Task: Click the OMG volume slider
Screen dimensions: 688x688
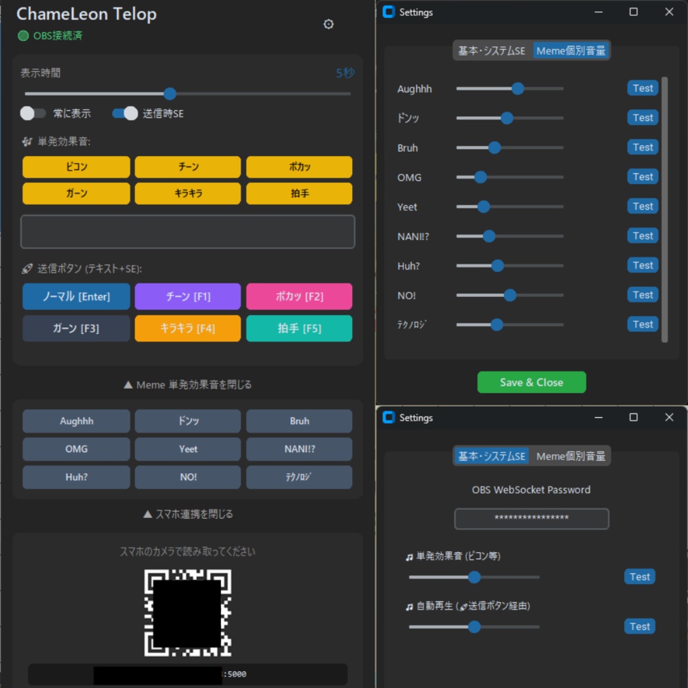Action: (510, 177)
